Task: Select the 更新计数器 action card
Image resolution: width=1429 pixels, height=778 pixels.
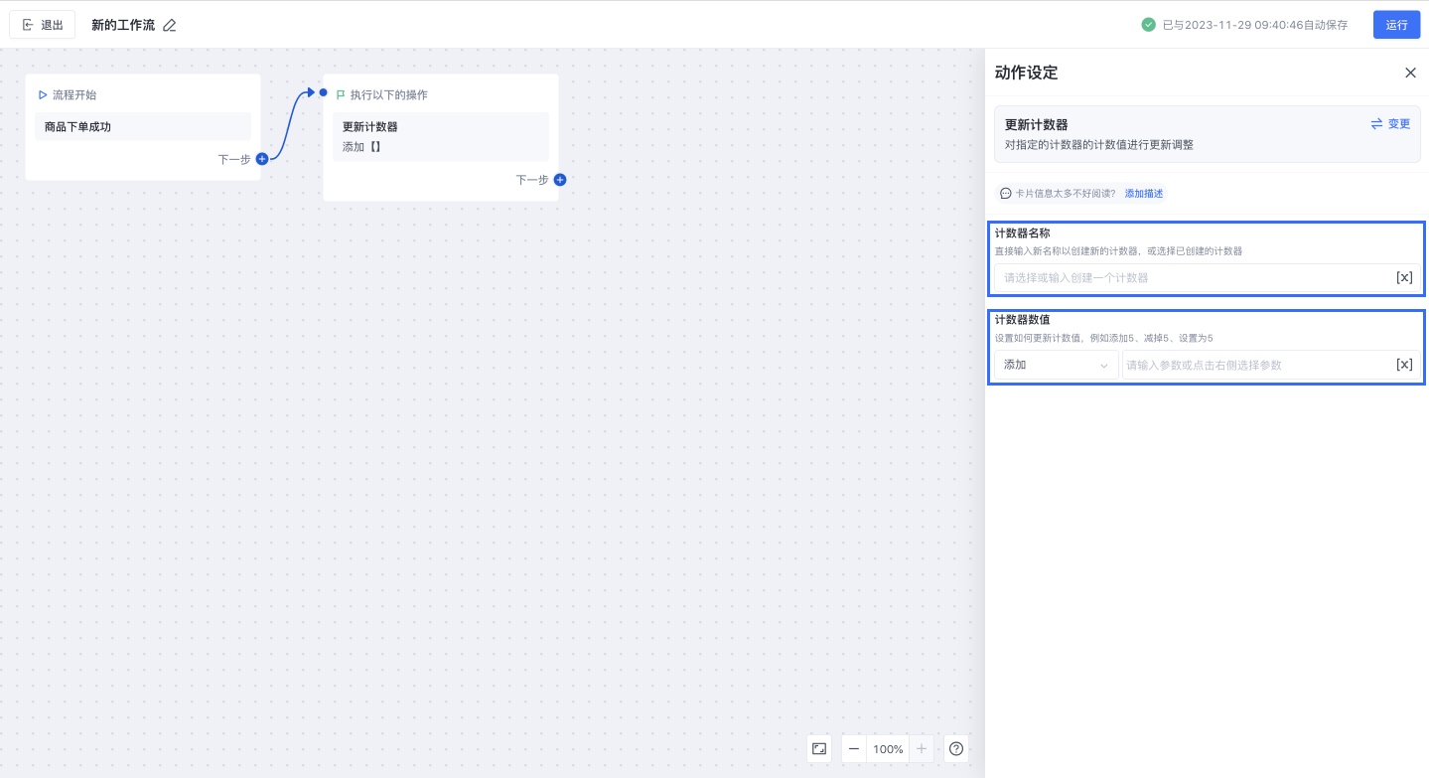Action: [440, 136]
